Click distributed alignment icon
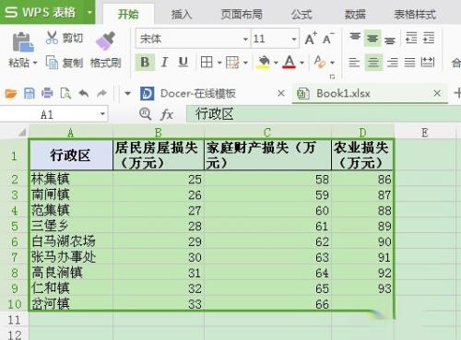The height and width of the screenshot is (340, 461). click(x=428, y=63)
